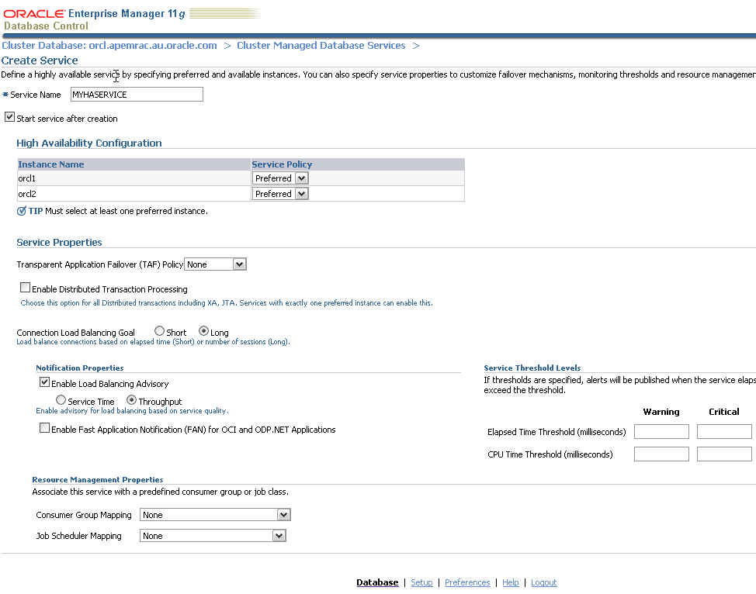The image size is (756, 594).
Task: Click the Oracle Enterprise Manager logo
Action: point(93,19)
